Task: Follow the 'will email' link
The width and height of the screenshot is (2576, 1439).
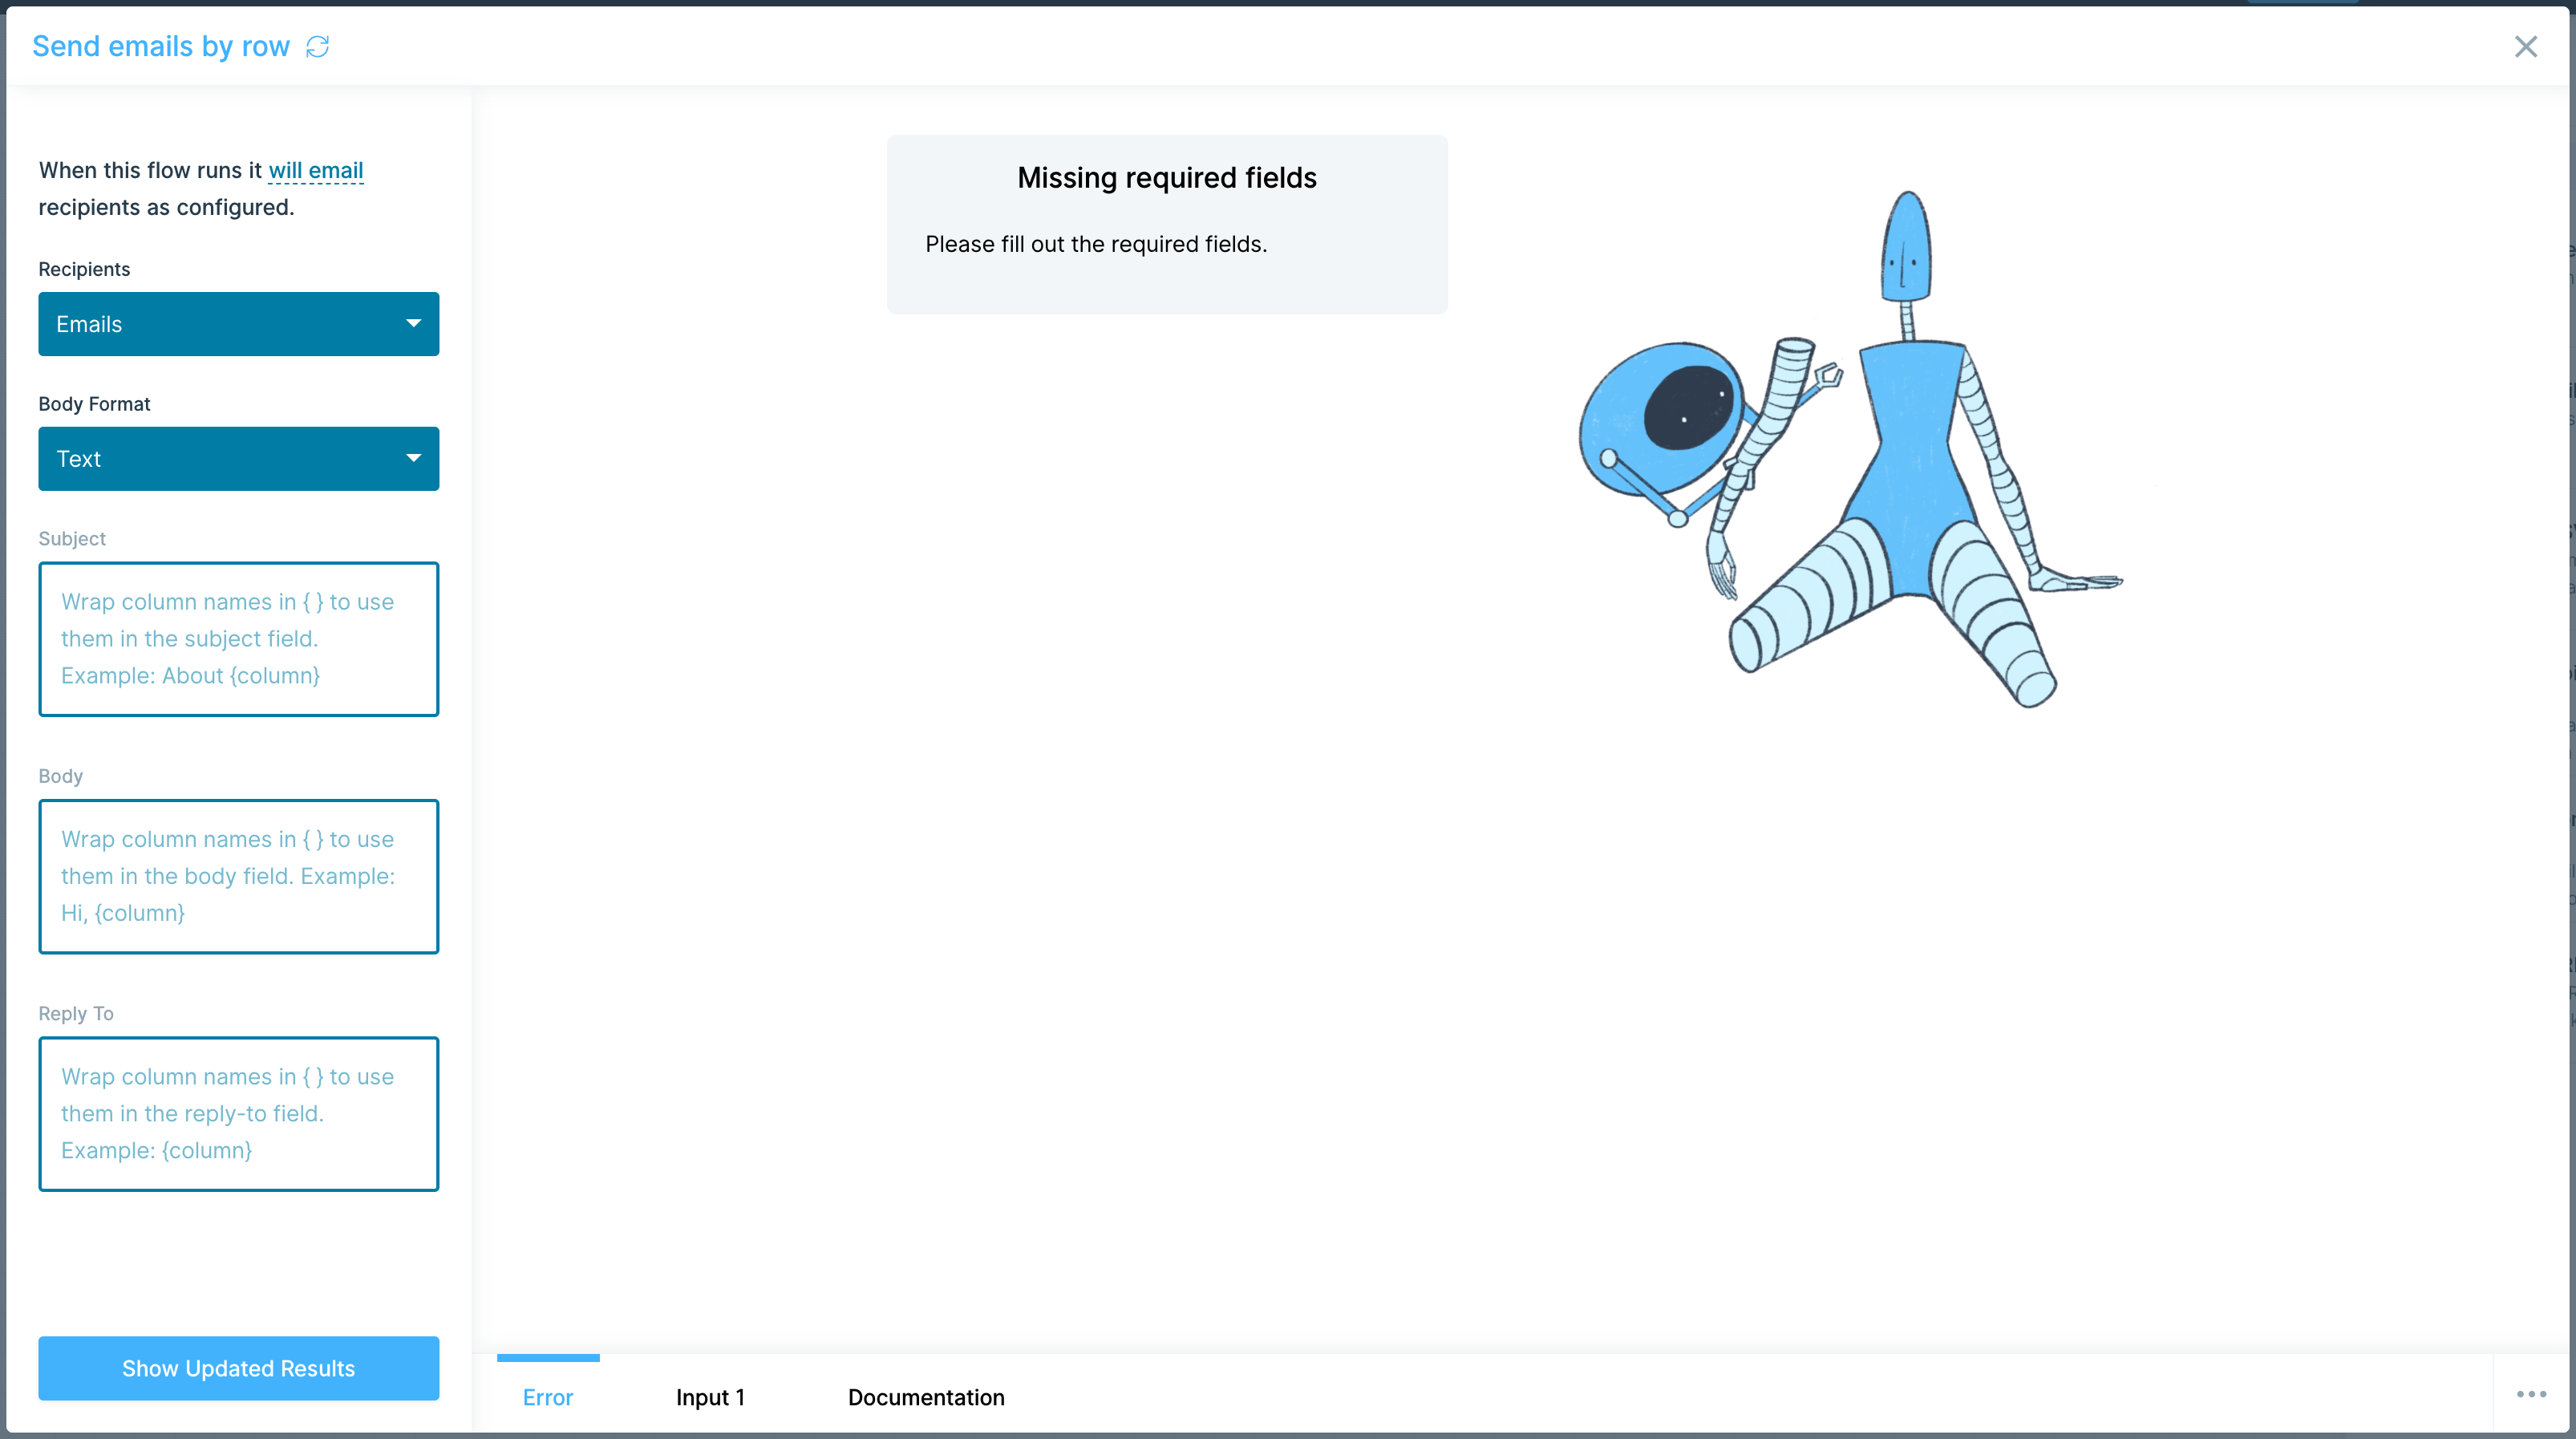Action: pos(316,171)
